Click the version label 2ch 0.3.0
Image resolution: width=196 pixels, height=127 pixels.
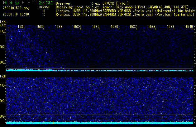(x=45, y=3)
